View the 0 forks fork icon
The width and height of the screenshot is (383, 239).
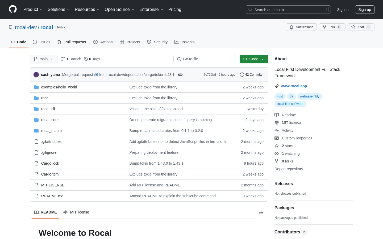(x=277, y=161)
